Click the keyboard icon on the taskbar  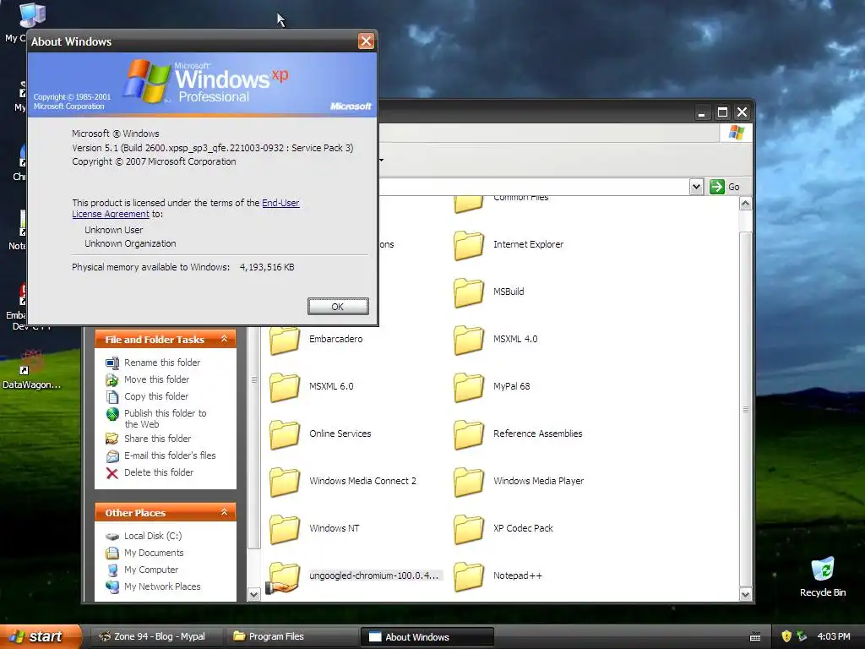755,637
